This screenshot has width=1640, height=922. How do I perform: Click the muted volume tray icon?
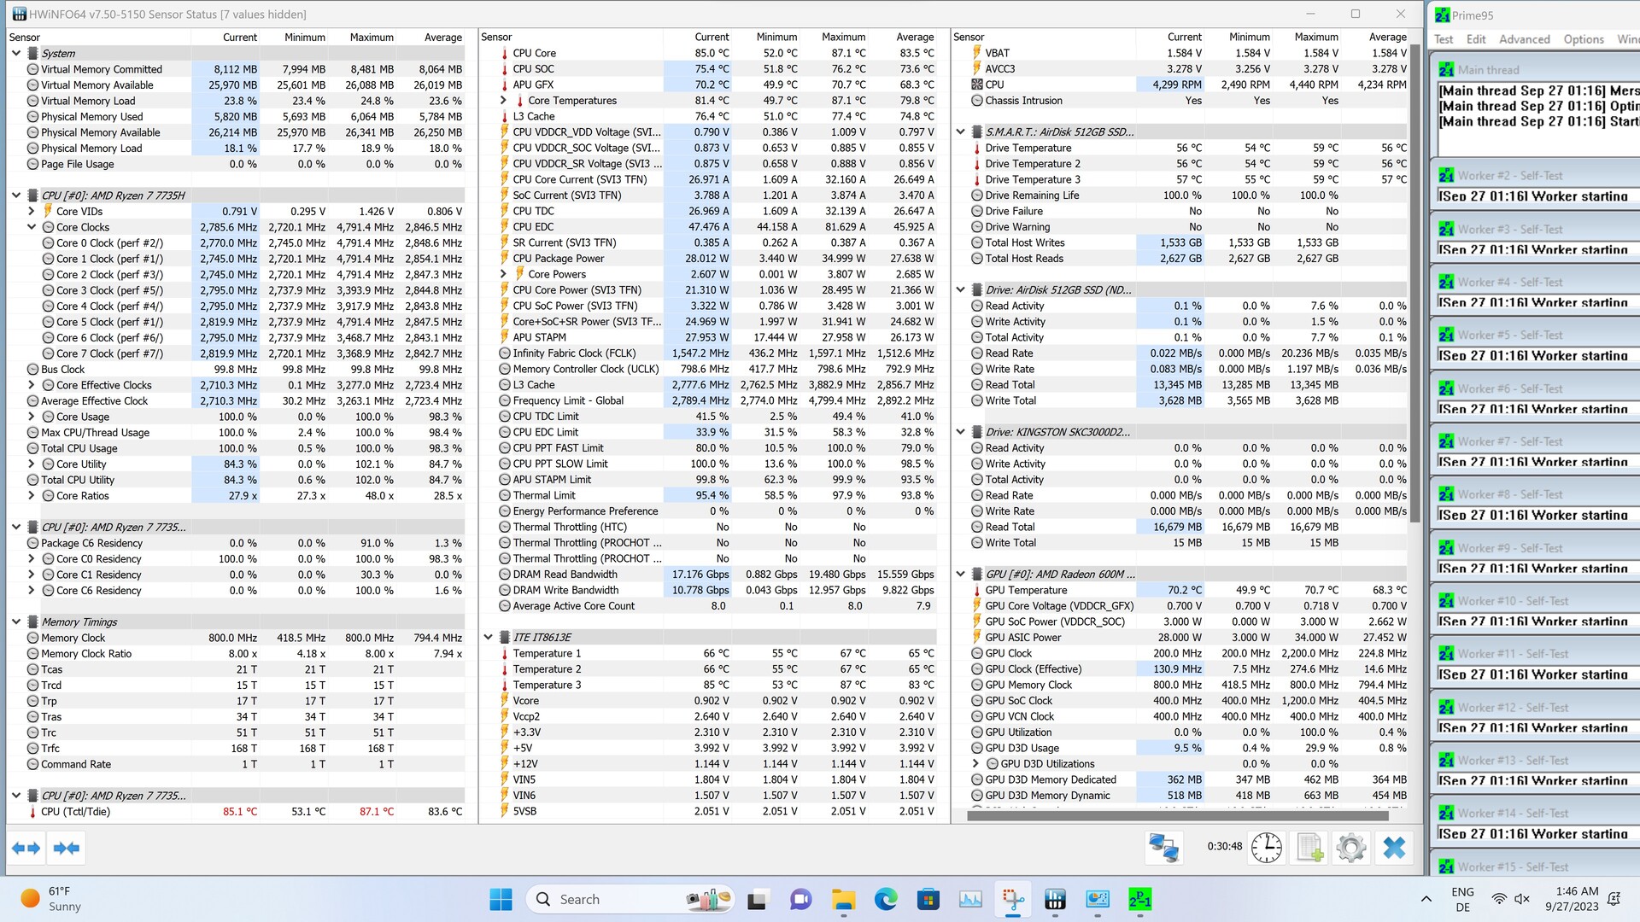coord(1522,899)
